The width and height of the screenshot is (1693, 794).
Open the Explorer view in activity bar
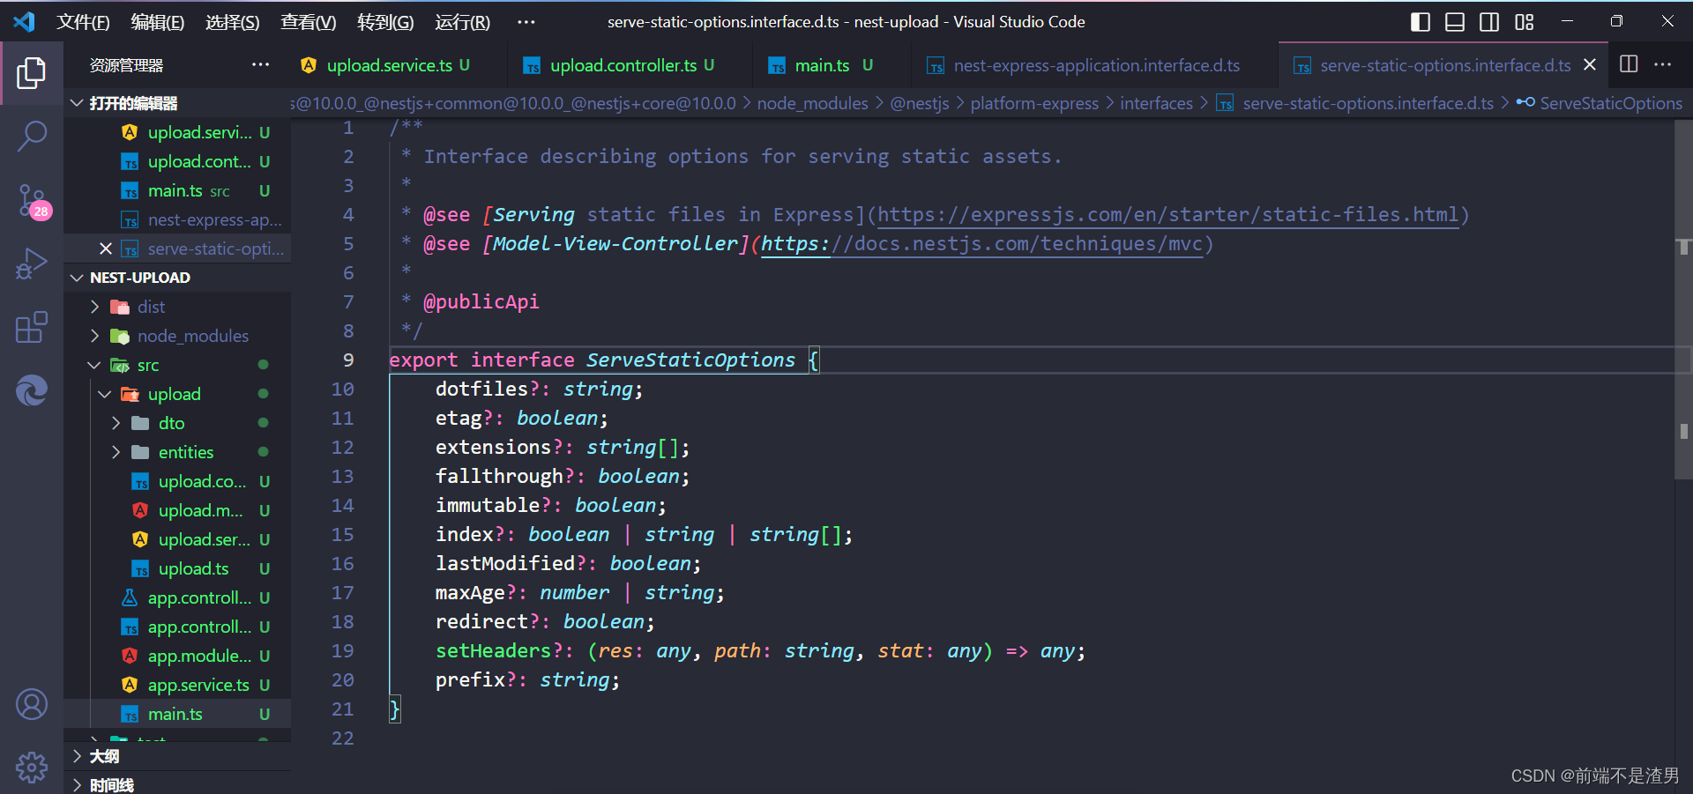point(32,73)
